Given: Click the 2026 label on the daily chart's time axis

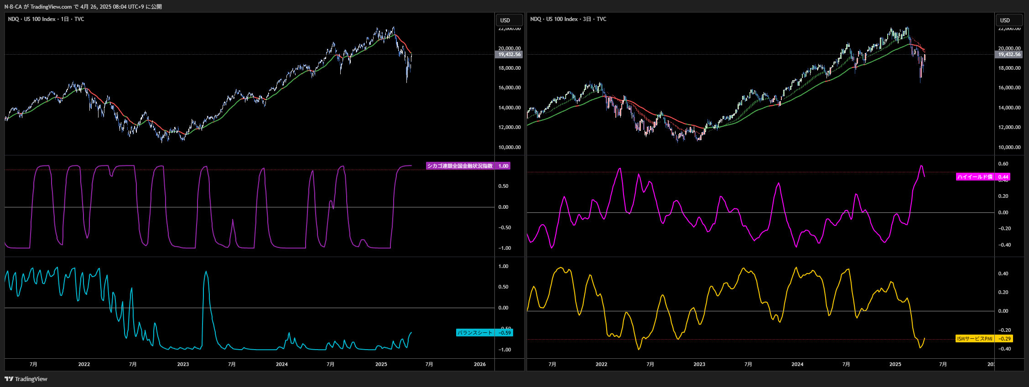Looking at the screenshot, I should [480, 364].
